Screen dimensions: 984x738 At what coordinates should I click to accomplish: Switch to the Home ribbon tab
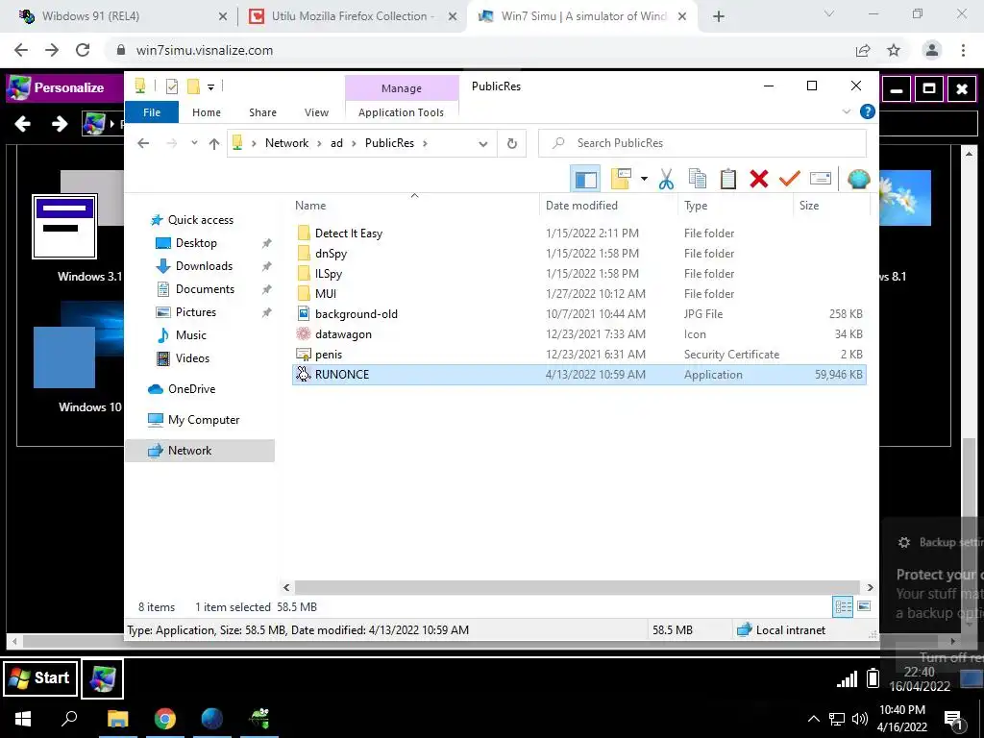pyautogui.click(x=207, y=112)
